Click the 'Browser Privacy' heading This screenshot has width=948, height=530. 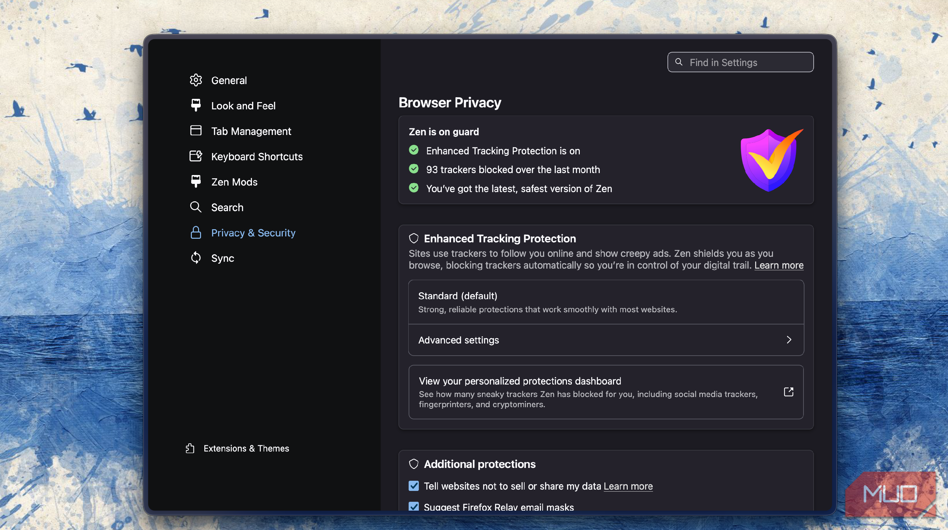coord(450,102)
